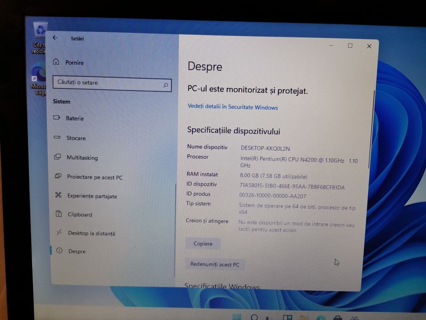Click the 'RAM instalat' label
This screenshot has height=320, width=426.
point(202,175)
